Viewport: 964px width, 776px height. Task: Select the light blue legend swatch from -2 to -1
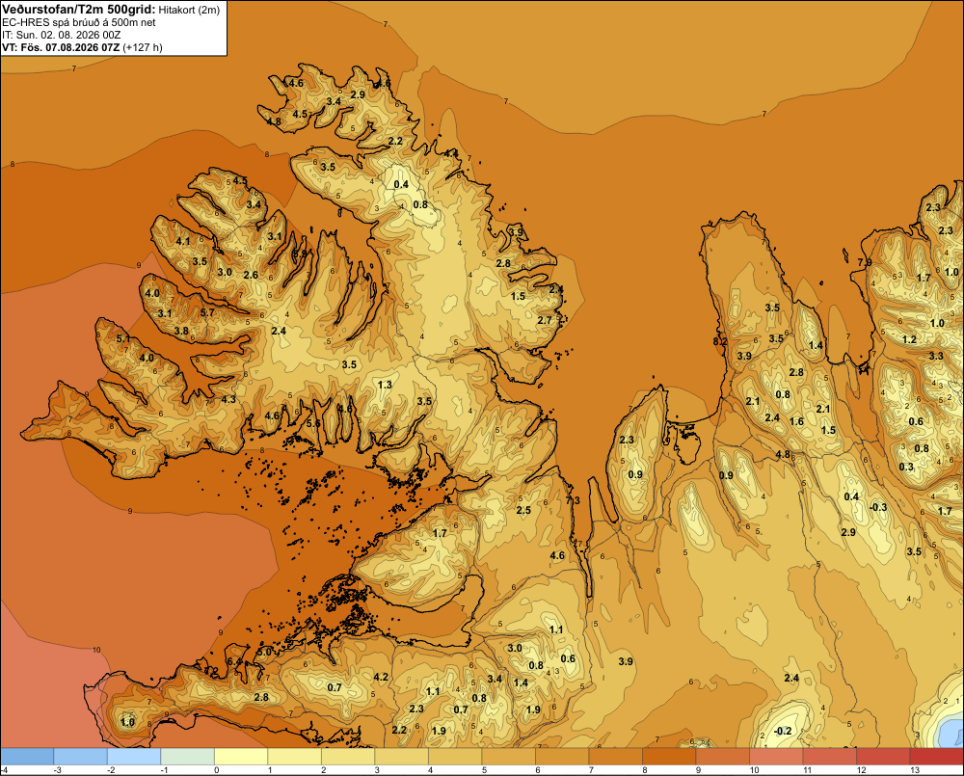tap(134, 757)
